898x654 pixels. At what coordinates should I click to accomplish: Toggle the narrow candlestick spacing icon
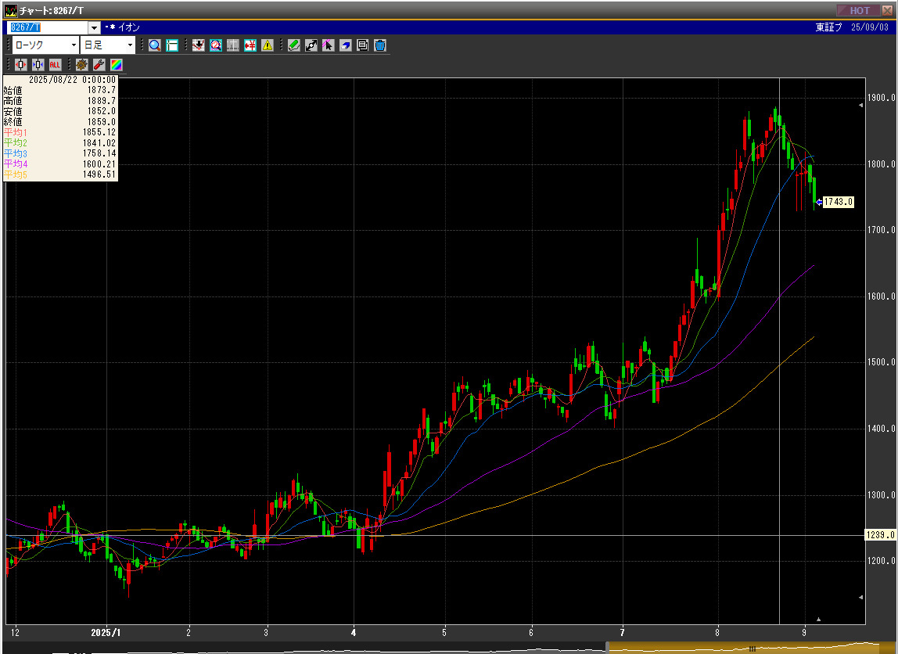click(38, 65)
